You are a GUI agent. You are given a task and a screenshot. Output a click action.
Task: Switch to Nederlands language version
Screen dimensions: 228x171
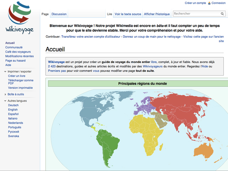pyautogui.click(x=16, y=123)
